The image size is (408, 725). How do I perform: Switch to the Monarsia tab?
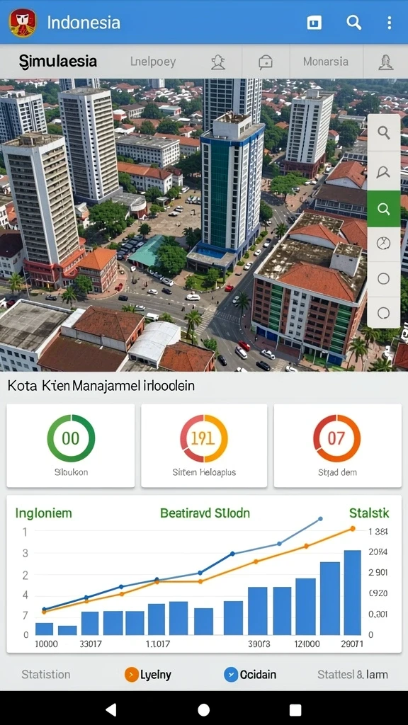pyautogui.click(x=326, y=61)
